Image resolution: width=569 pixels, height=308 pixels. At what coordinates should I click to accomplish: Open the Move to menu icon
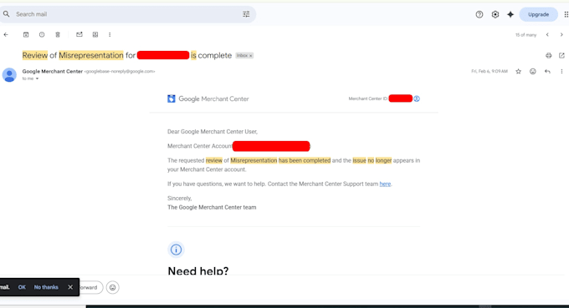(95, 35)
